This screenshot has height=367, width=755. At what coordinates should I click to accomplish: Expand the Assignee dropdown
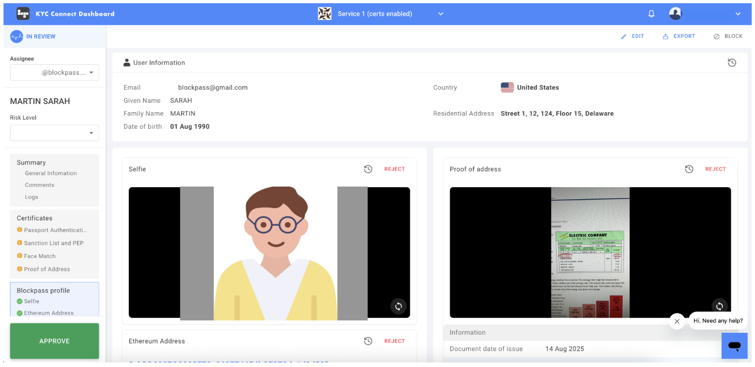click(91, 73)
